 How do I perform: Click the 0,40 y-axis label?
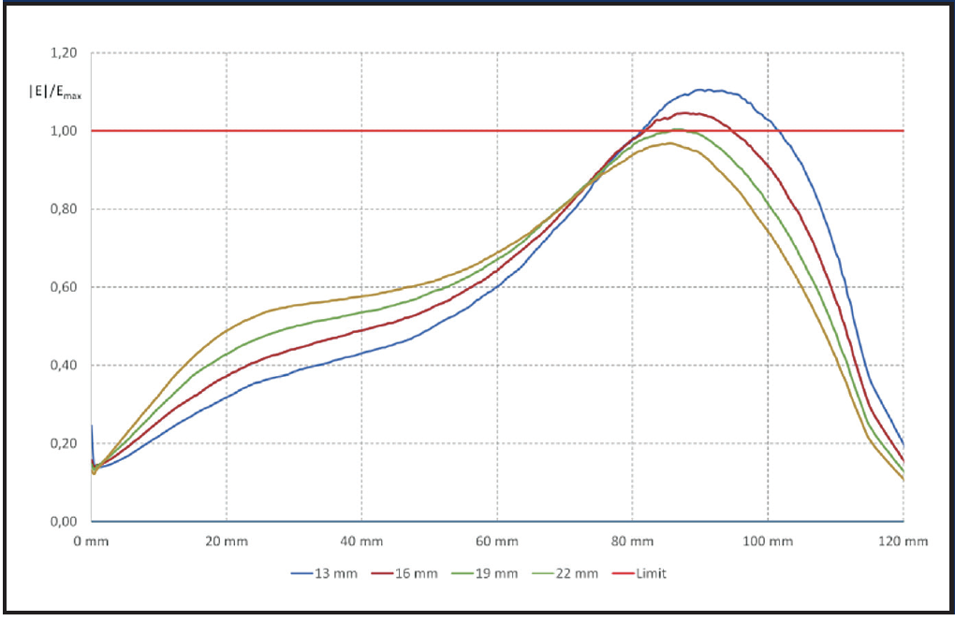pyautogui.click(x=64, y=366)
